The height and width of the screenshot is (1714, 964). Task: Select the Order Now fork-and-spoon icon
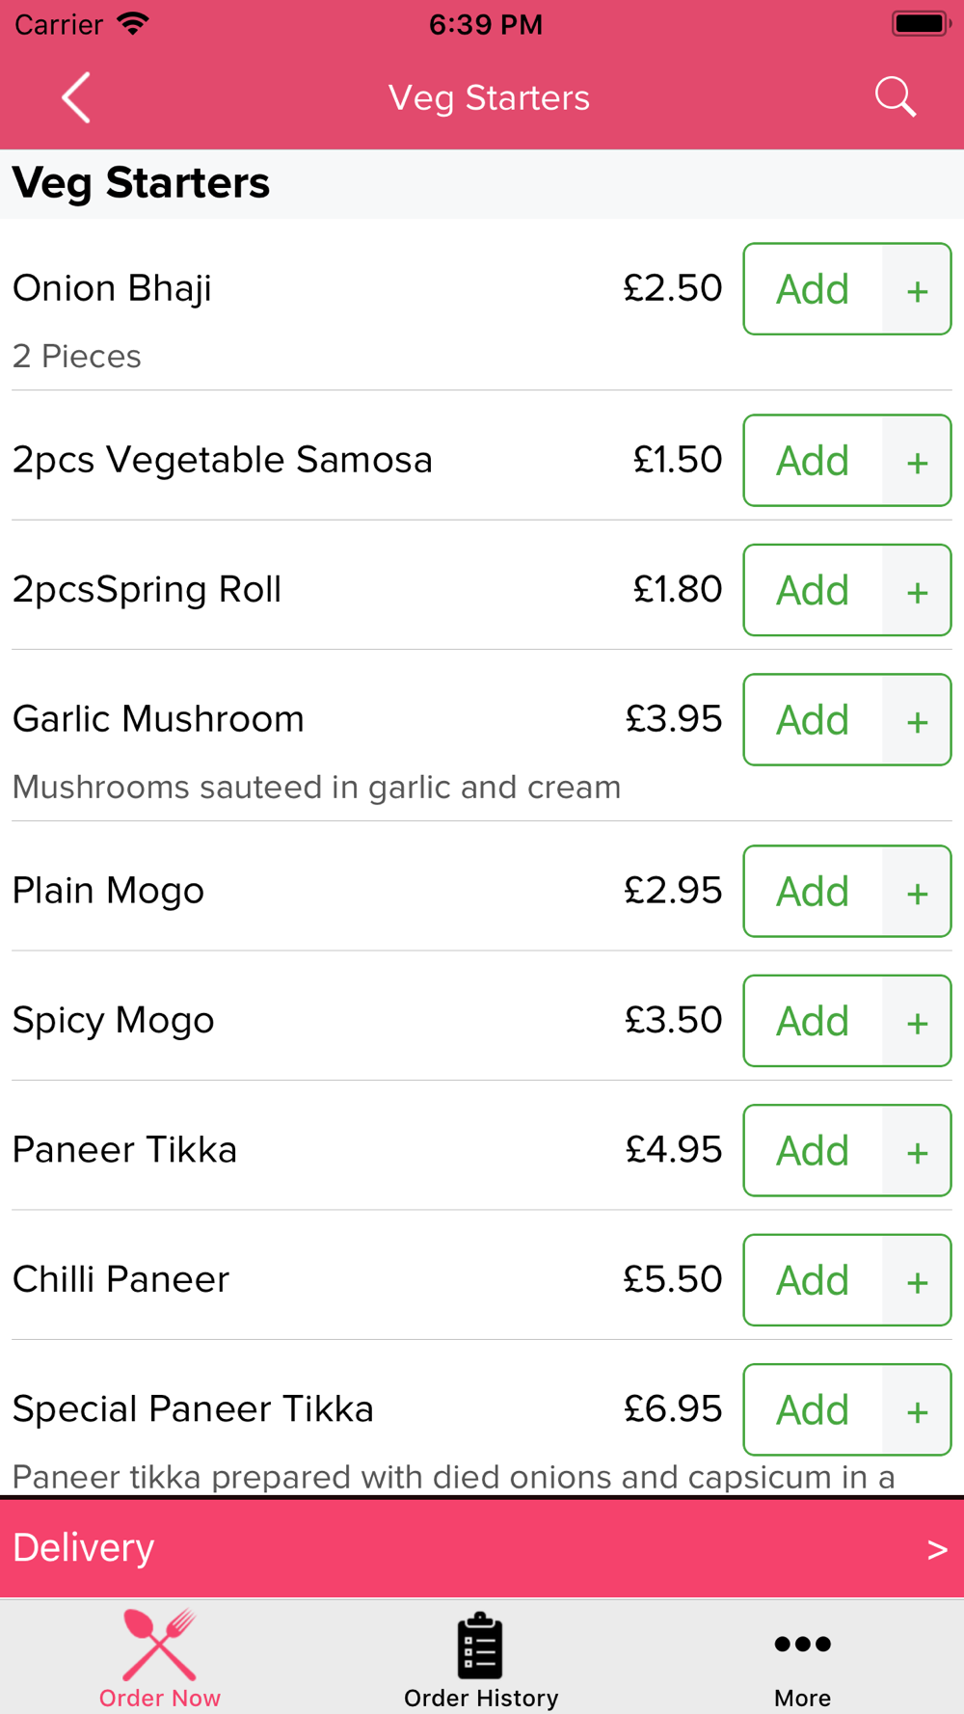tap(160, 1645)
